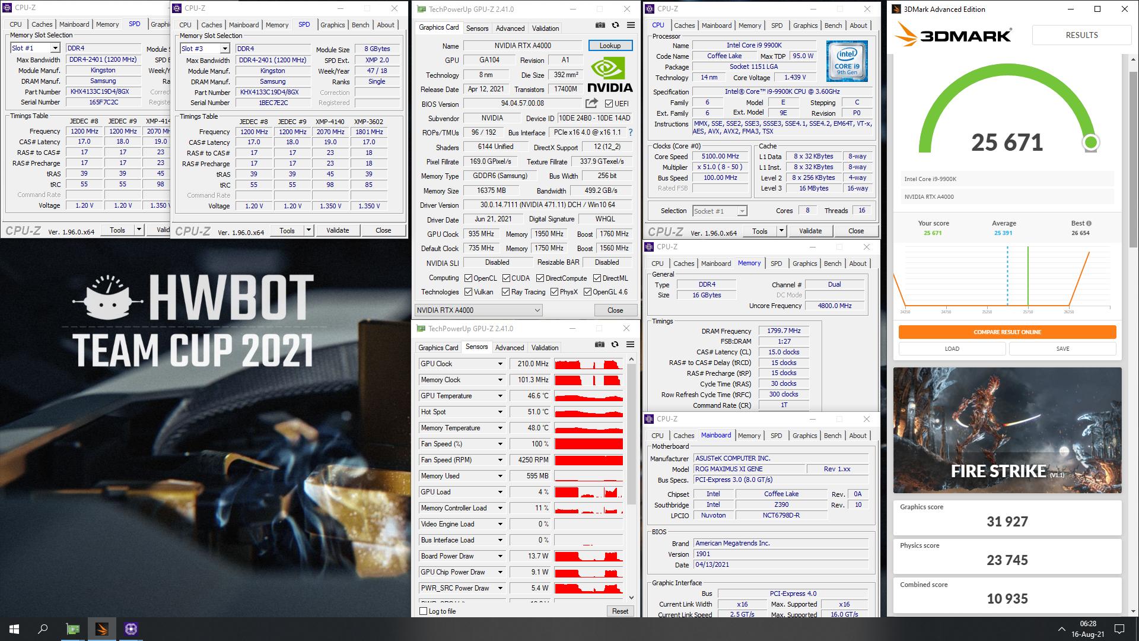Open the SPD tab in CPU-Z Memory window
Viewport: 1139px width, 641px height.
point(776,264)
